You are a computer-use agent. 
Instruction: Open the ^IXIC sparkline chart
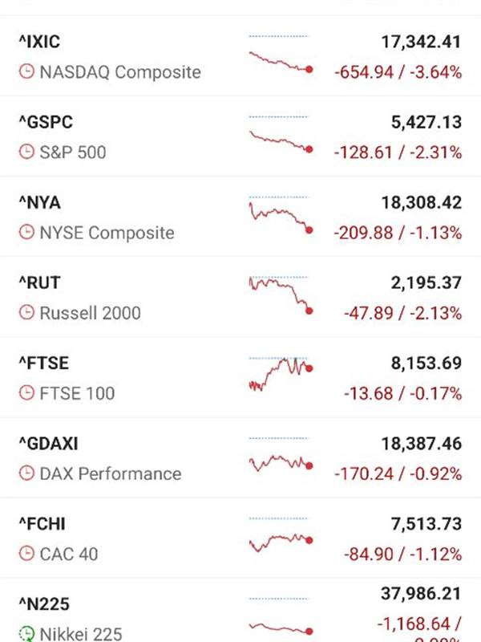(x=281, y=55)
